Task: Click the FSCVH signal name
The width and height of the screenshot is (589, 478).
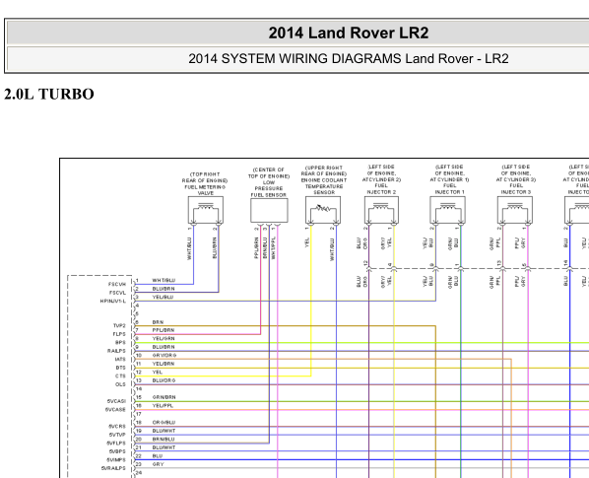Action: coord(117,285)
